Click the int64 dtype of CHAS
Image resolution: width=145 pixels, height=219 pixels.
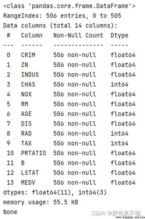(119, 84)
